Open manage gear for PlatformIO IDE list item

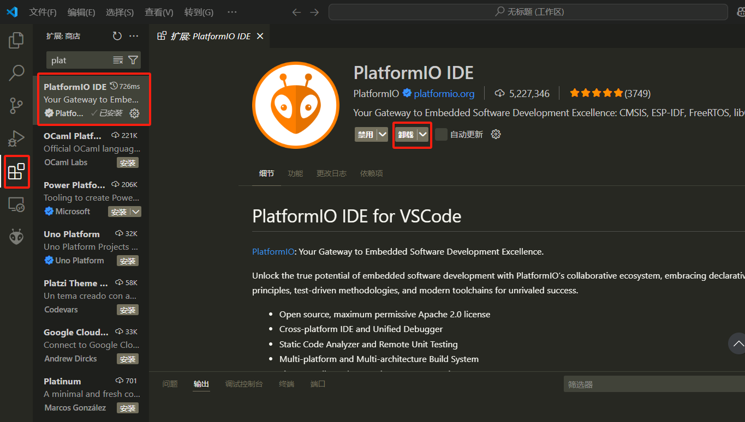[x=134, y=113]
